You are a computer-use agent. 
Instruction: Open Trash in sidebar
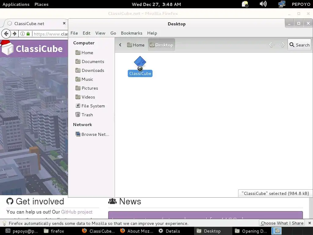pos(84,115)
